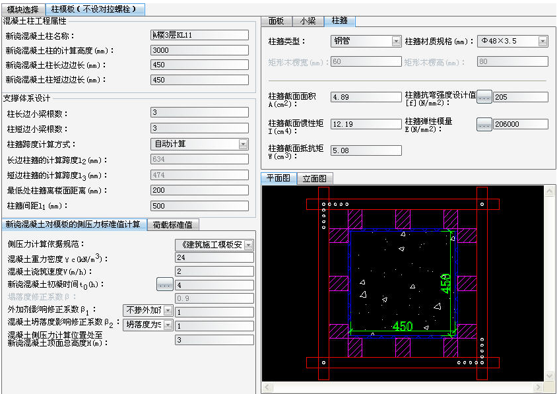Click the ellipsis button beside 新浇混凝土初凝时间
The width and height of the screenshot is (557, 394).
click(164, 284)
